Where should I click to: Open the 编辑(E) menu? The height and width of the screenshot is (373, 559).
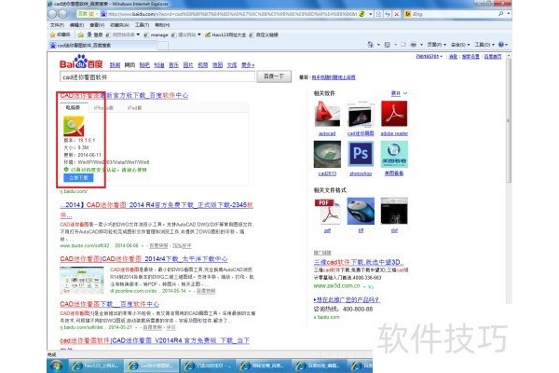pyautogui.click(x=76, y=25)
